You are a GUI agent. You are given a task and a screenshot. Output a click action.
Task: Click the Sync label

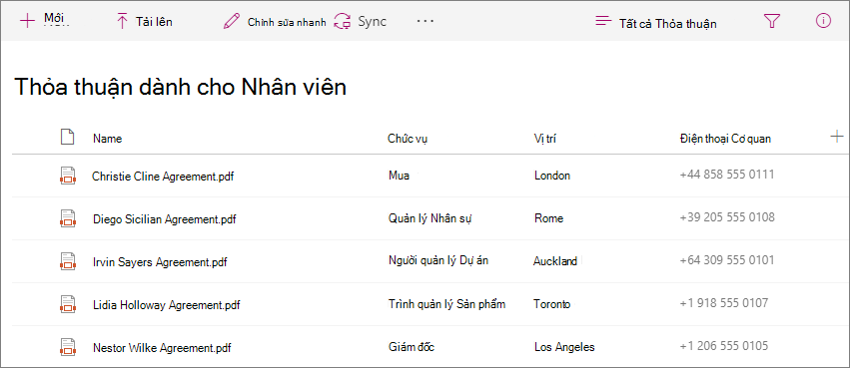[x=372, y=22]
